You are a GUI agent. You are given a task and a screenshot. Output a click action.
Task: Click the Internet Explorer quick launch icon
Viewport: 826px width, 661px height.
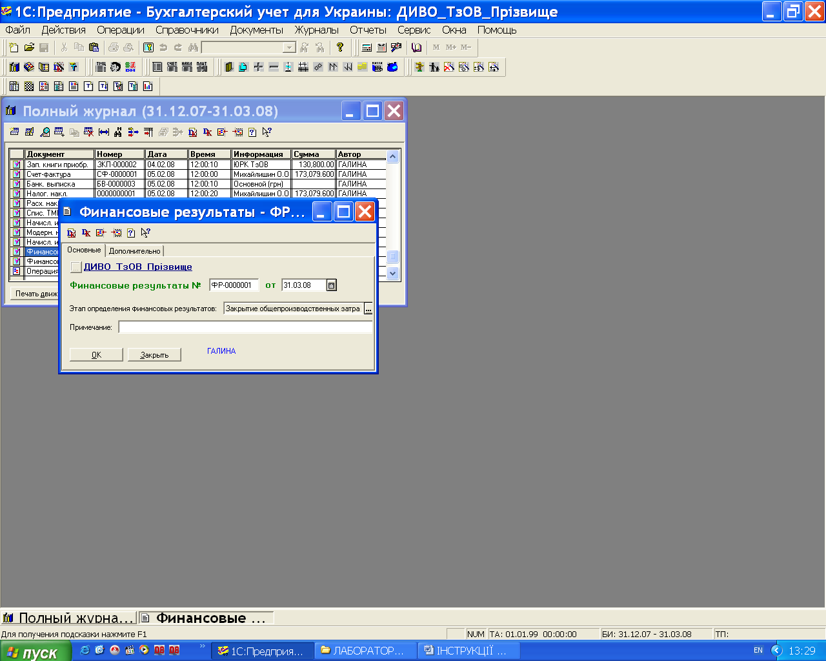coord(85,651)
